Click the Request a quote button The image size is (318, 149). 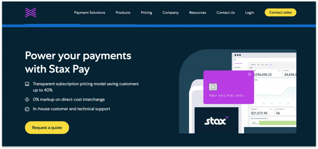(47, 128)
